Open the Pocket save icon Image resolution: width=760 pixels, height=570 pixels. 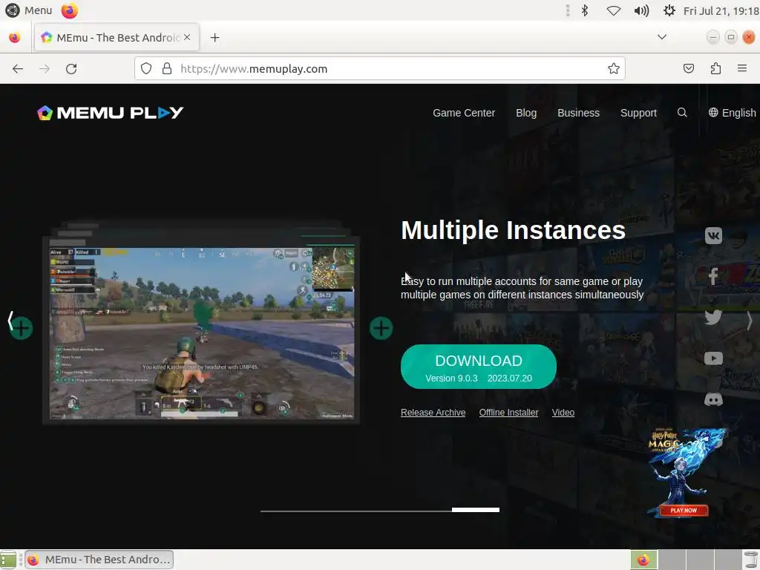[689, 69]
